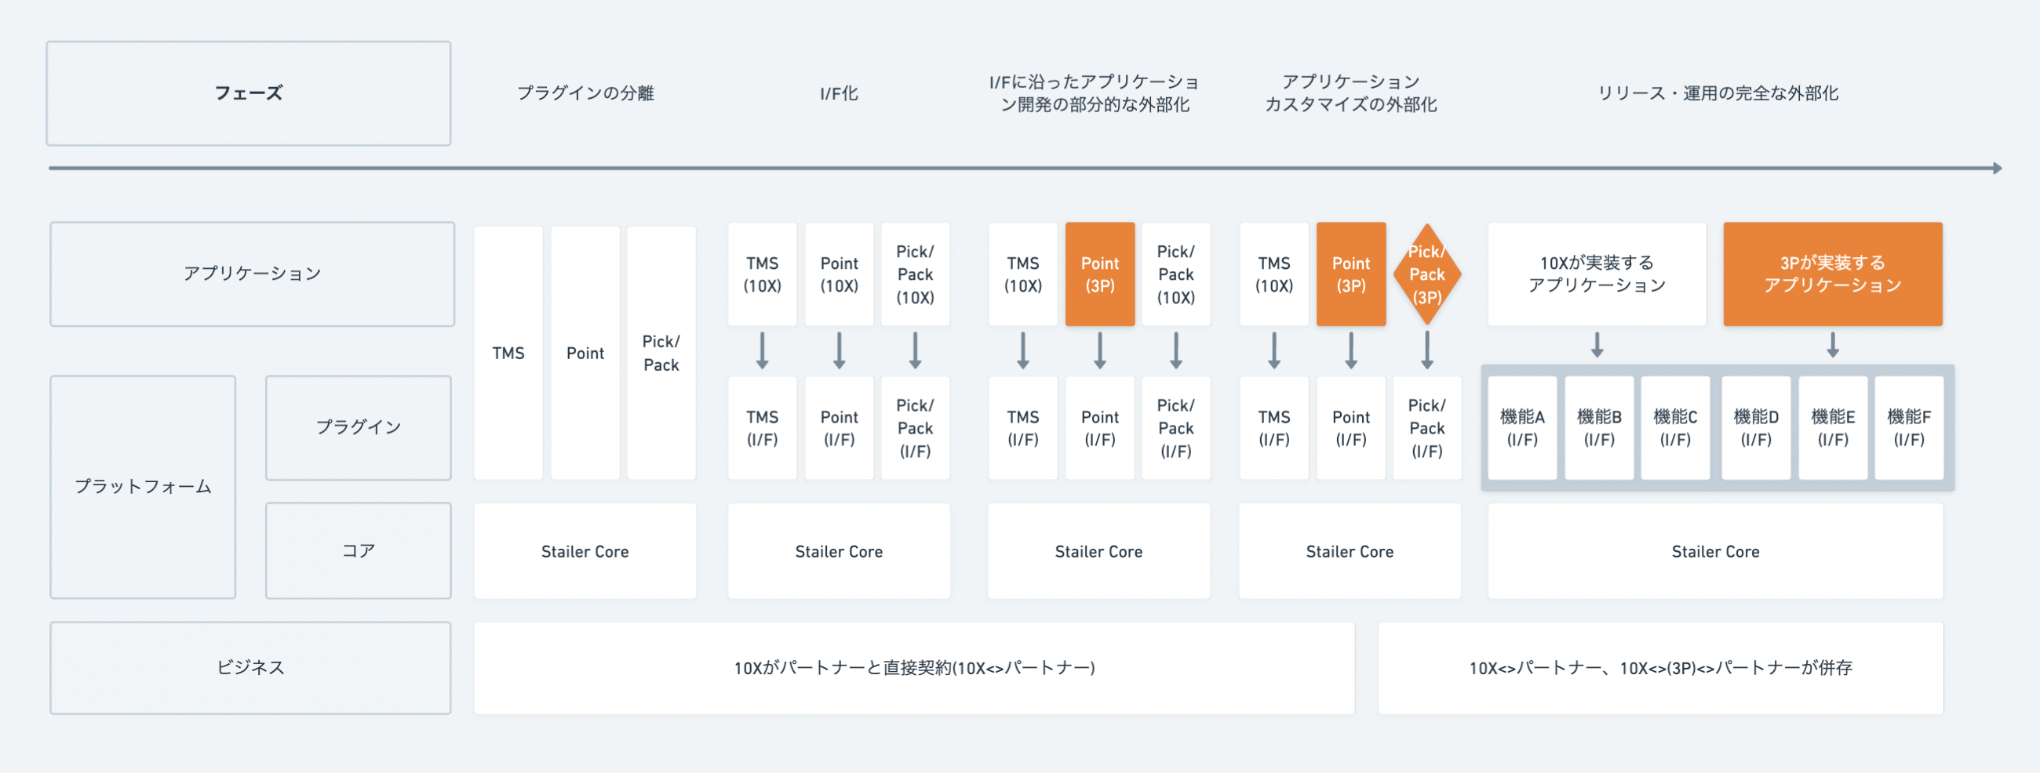This screenshot has width=2040, height=773.
Task: Select the アプリケーション row label box
Action: pyautogui.click(x=252, y=274)
